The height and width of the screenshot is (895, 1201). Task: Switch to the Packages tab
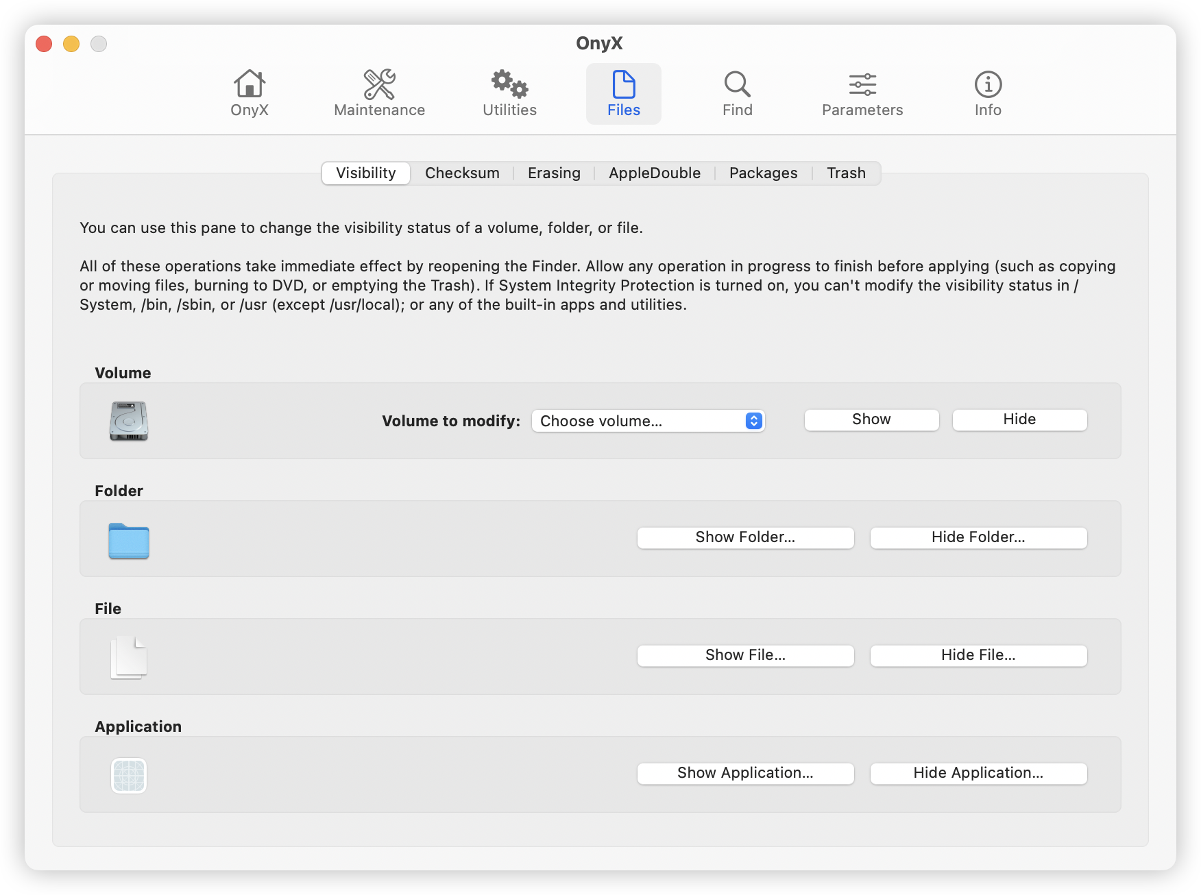click(764, 173)
